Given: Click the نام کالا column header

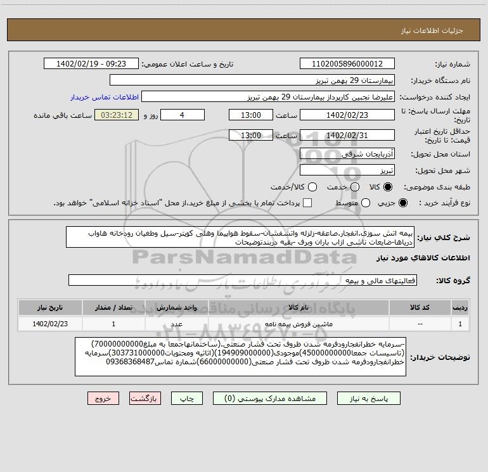Looking at the screenshot, I should (299, 307).
